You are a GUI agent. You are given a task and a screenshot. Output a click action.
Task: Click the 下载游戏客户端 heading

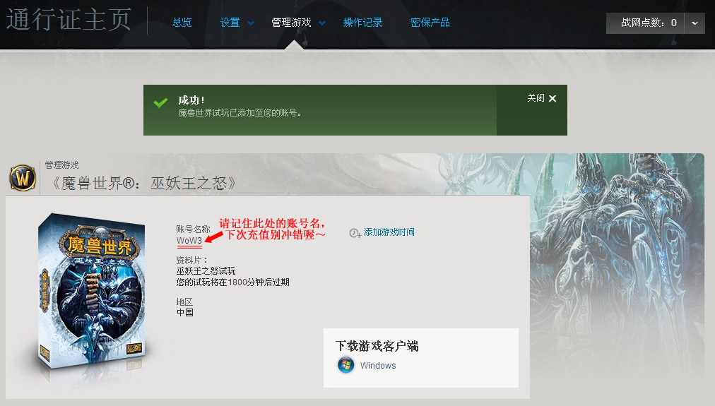pyautogui.click(x=377, y=346)
